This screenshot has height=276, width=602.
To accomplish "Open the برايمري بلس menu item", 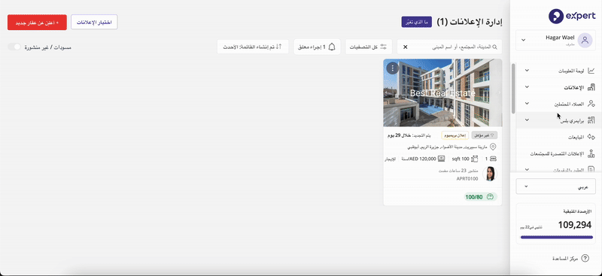I will 559,120.
